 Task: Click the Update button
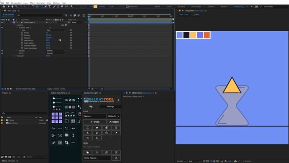(x=114, y=122)
